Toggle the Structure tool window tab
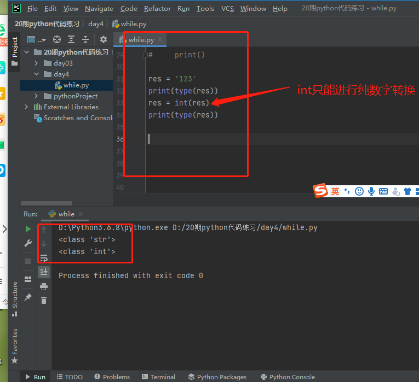Viewport: 419px width, 382px height. (15, 299)
